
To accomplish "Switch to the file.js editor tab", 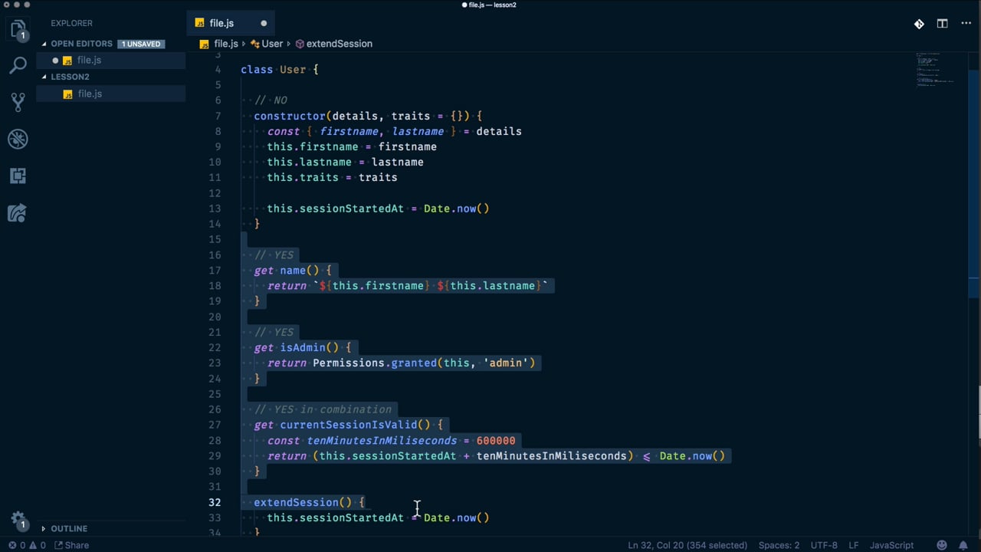I will [231, 24].
